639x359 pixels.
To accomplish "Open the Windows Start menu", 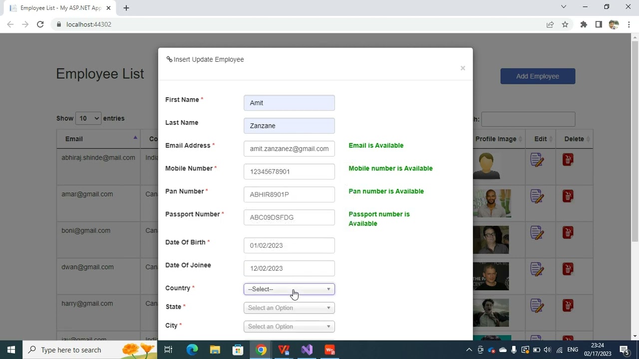I will coord(11,350).
